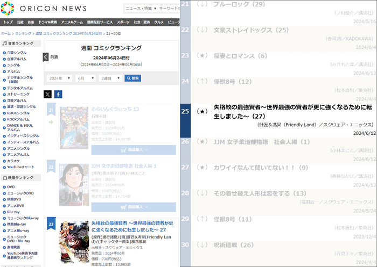Click the ホーム breadcrumb link
Screen dimensions: 377x267
6,34
